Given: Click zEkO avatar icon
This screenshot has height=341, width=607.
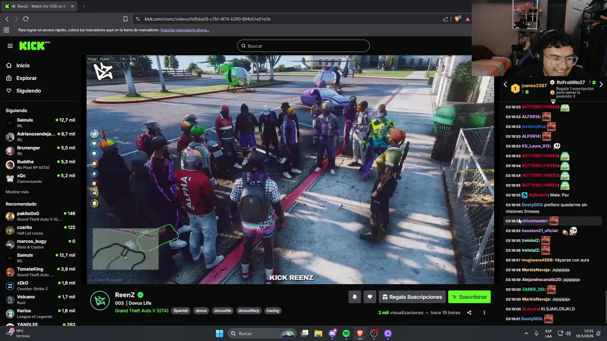Looking at the screenshot, I should pyautogui.click(x=10, y=286).
